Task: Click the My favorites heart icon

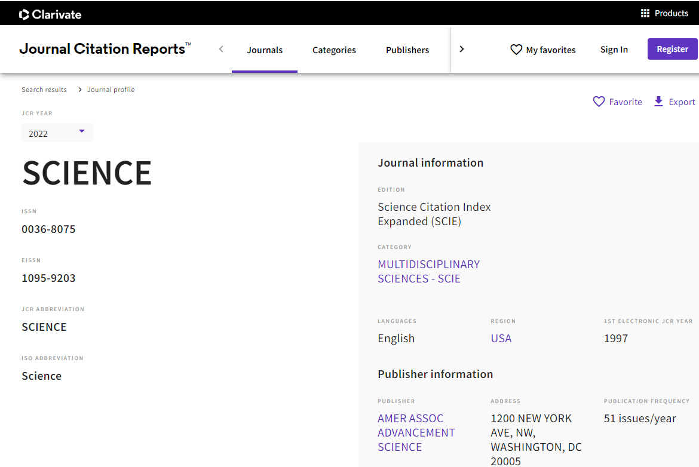Action: coord(516,50)
